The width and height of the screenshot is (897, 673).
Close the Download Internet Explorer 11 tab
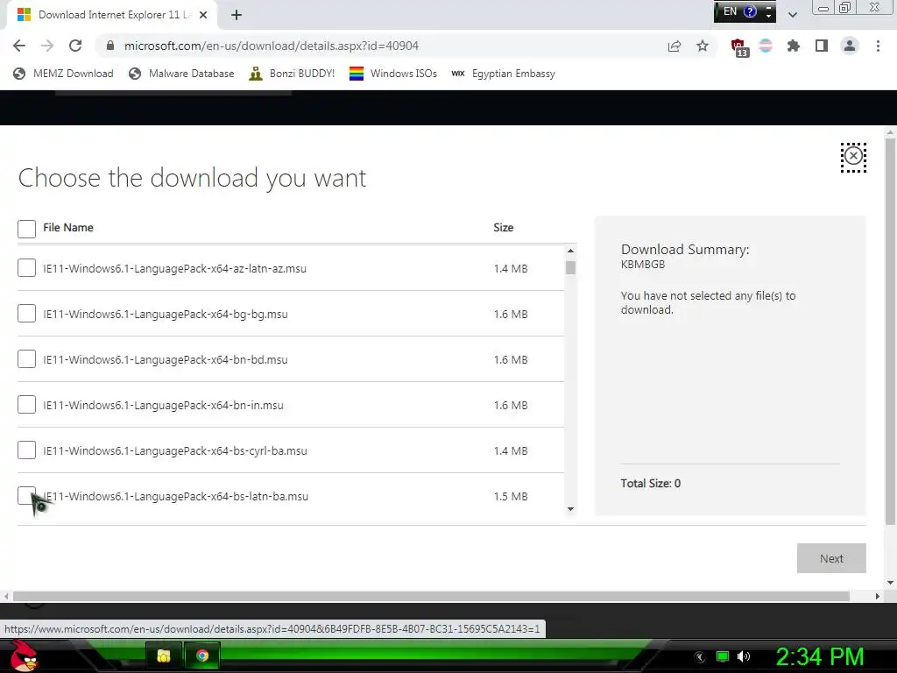(203, 15)
